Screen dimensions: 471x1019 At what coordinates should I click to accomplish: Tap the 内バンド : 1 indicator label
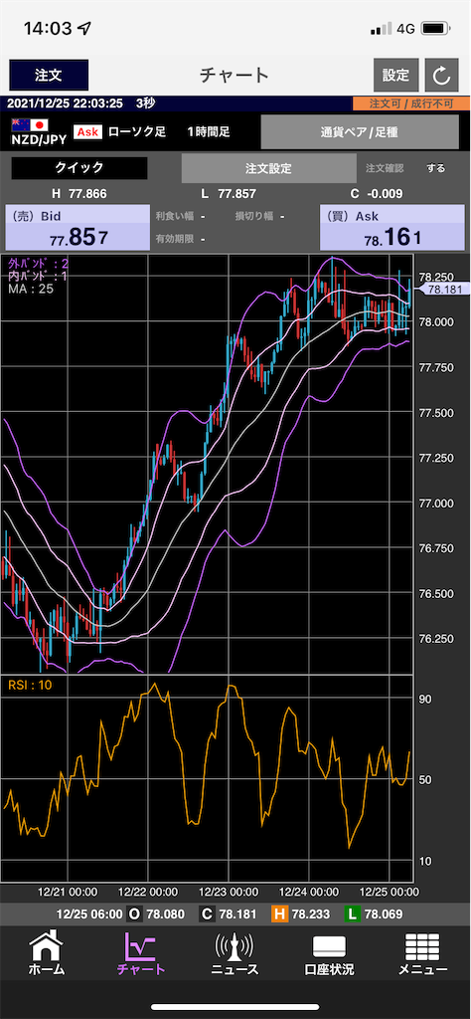(x=39, y=277)
